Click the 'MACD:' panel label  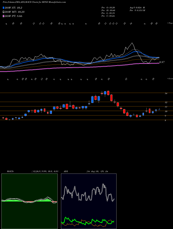[10, 171]
